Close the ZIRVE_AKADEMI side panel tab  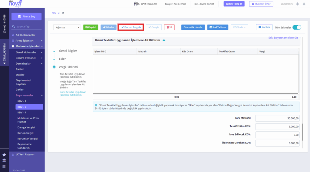(x=4, y=63)
